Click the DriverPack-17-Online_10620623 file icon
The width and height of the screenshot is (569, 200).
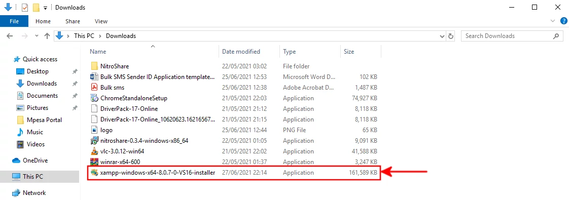[94, 119]
